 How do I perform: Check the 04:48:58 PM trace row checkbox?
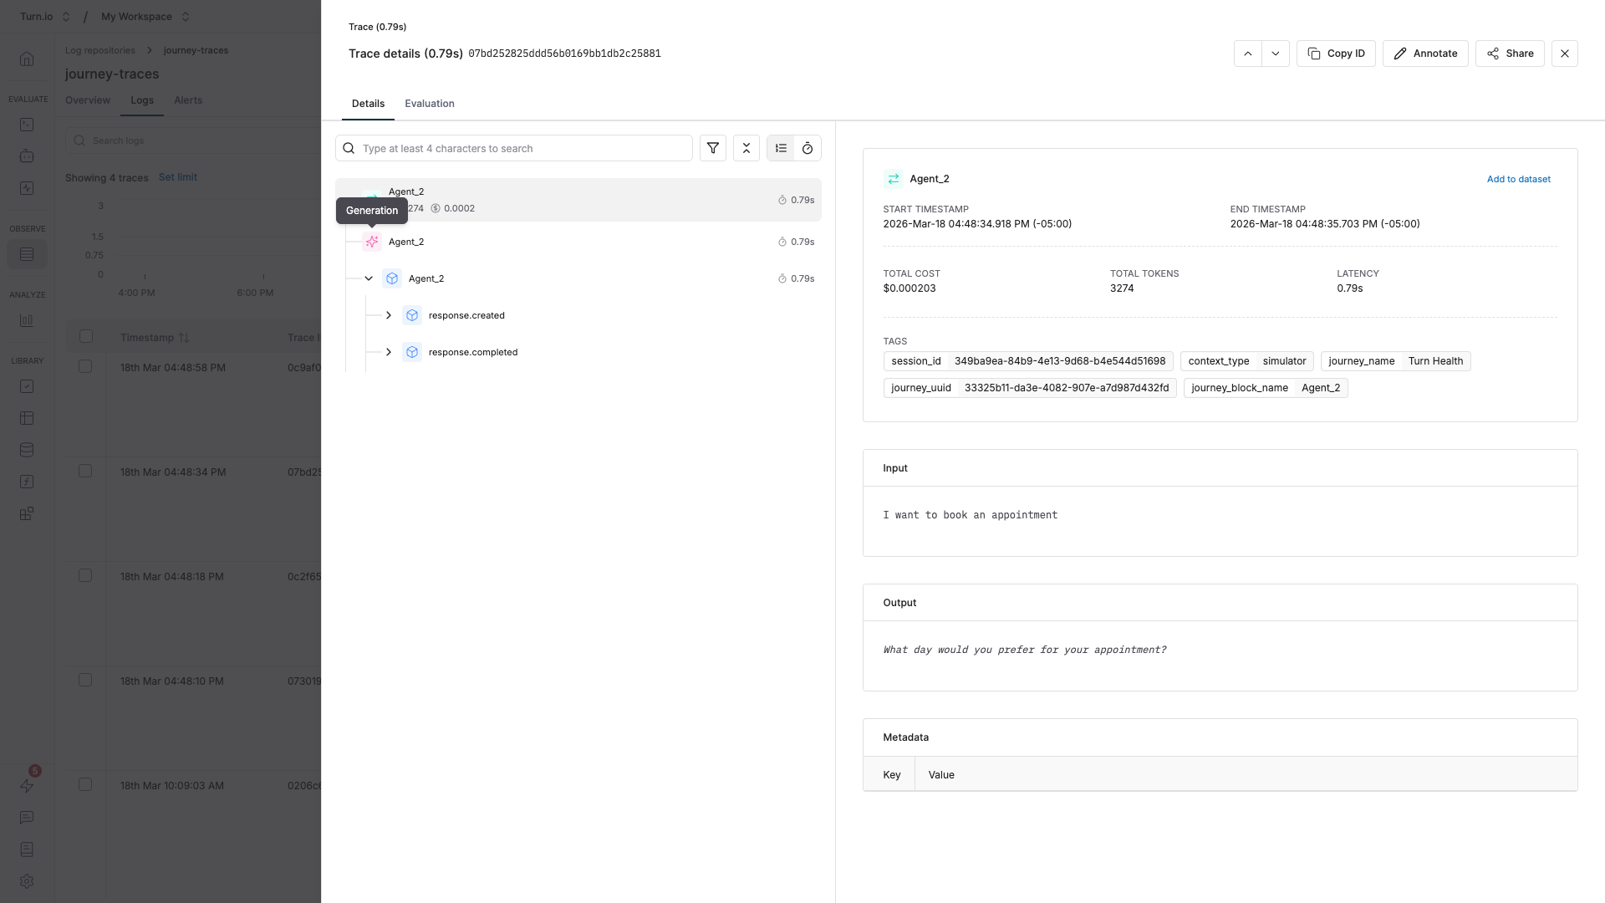click(85, 366)
